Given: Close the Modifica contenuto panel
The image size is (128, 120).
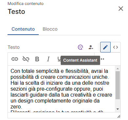Looking at the screenshot, I should pyautogui.click(x=121, y=9).
